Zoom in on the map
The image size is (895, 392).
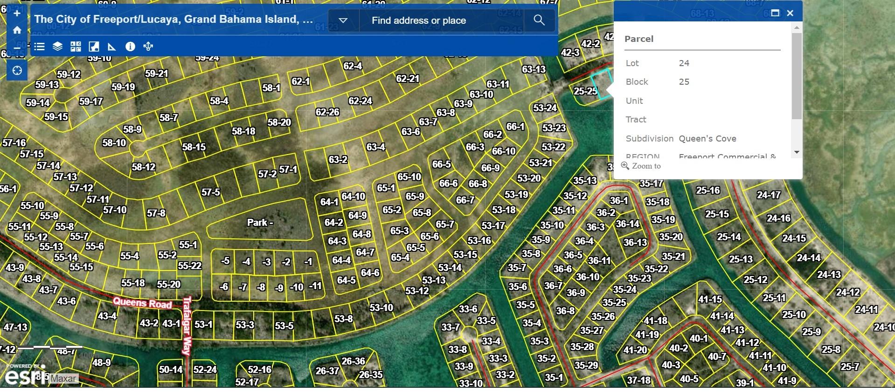(x=17, y=14)
